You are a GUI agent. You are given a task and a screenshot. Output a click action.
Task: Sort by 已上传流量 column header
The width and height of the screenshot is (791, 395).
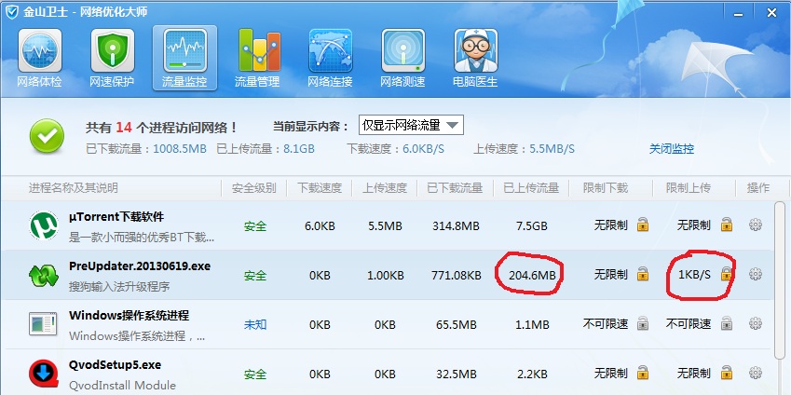click(531, 188)
